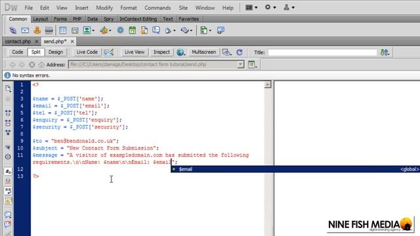Open Visual Aids dropdown

226,52
